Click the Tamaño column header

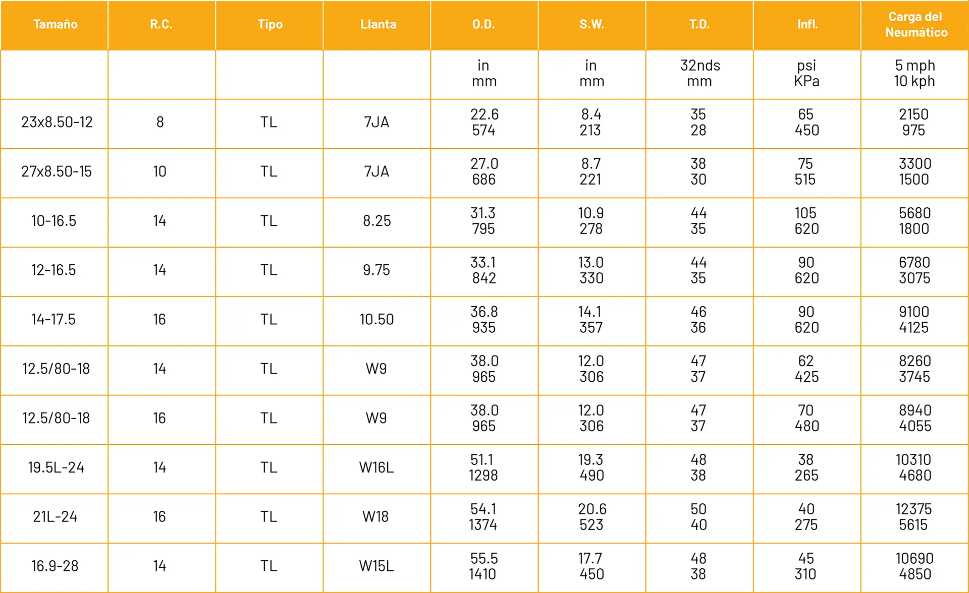pyautogui.click(x=55, y=24)
